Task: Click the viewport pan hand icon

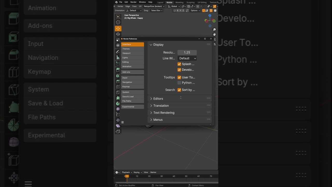Action: pos(214,34)
